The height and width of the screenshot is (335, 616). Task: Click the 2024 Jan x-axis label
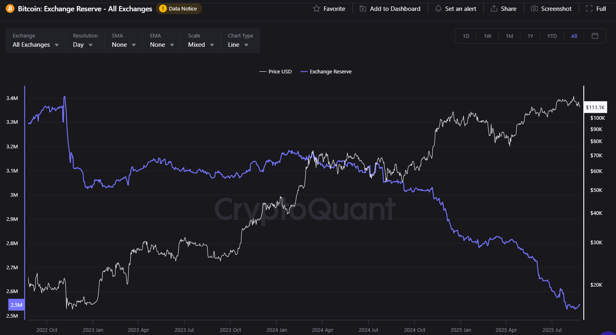(x=277, y=330)
